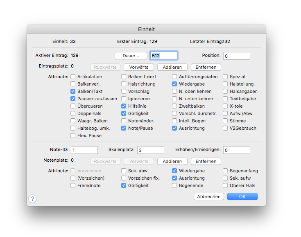301x237 pixels.
Task: Uncheck Pausen zus.fassen checkbox
Action: (x=73, y=99)
